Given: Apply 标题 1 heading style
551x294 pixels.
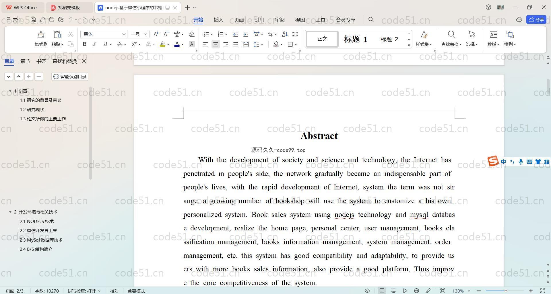Looking at the screenshot, I should pyautogui.click(x=356, y=39).
